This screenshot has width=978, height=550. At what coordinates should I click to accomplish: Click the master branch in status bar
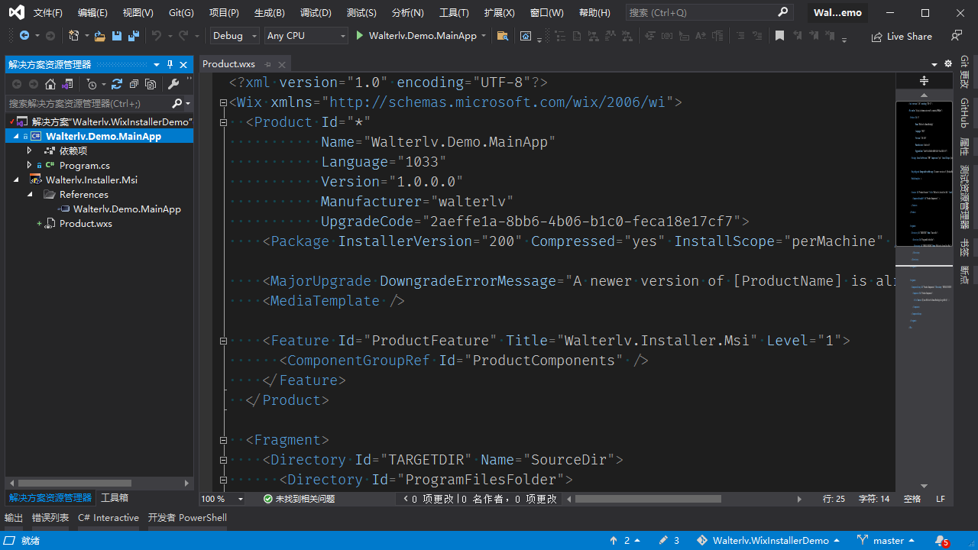(888, 540)
